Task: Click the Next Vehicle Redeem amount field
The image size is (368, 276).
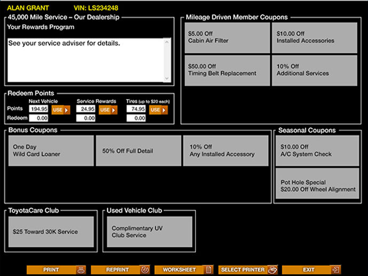Action: tap(38, 118)
